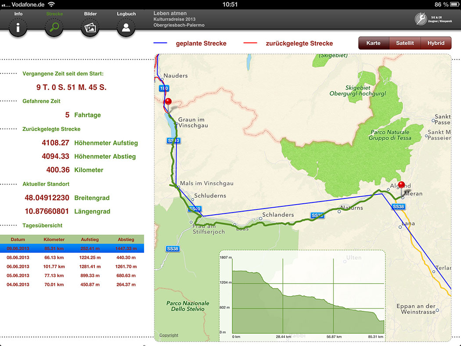Switch map to Hybrid view
461x346 pixels.
click(436, 43)
